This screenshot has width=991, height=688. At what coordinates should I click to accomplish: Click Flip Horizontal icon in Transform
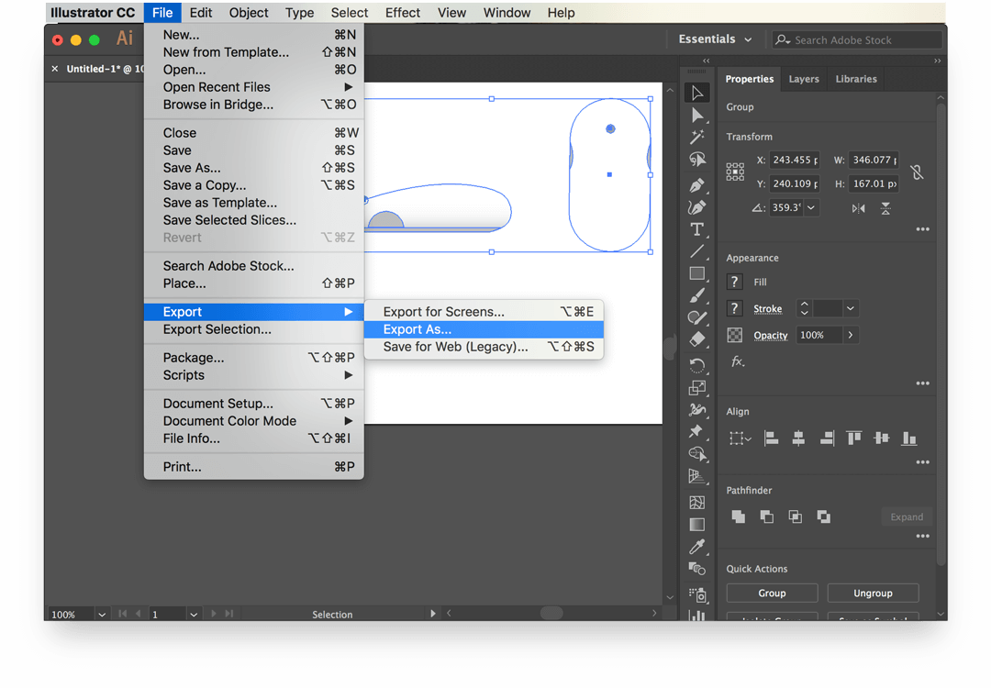pos(858,208)
